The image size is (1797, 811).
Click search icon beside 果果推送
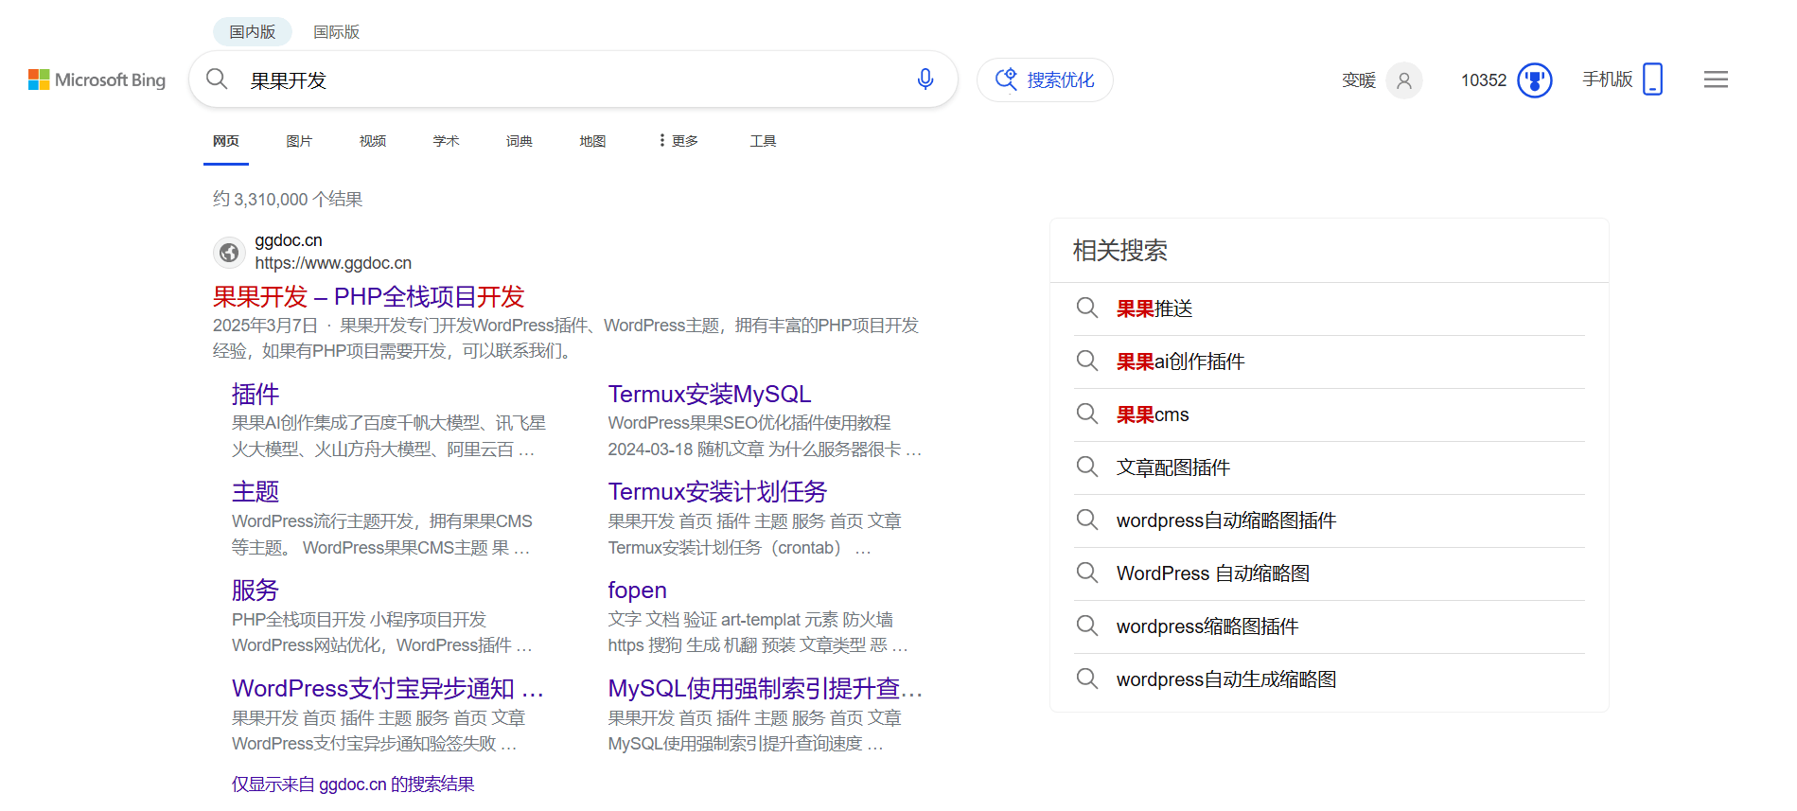1087,308
